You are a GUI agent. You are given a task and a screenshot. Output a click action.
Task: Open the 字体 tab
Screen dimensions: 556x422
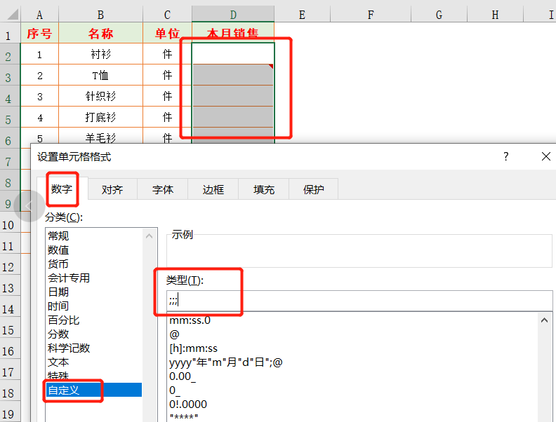pyautogui.click(x=163, y=190)
